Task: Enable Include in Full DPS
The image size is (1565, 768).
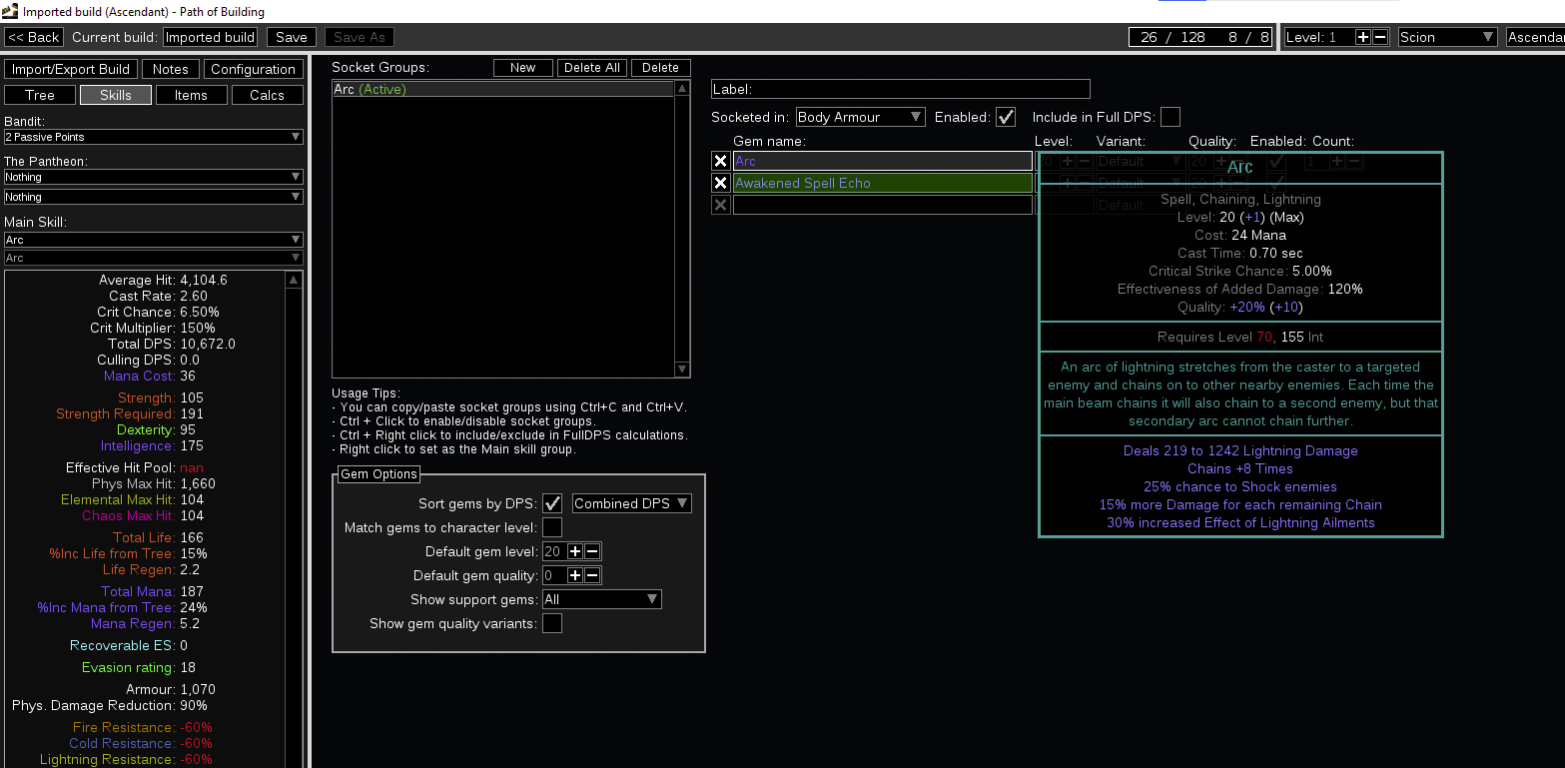Action: point(1170,117)
